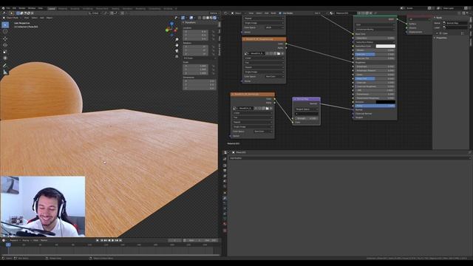Click the viewport navigation axis gizmo
The height and width of the screenshot is (266, 473).
coord(171,29)
